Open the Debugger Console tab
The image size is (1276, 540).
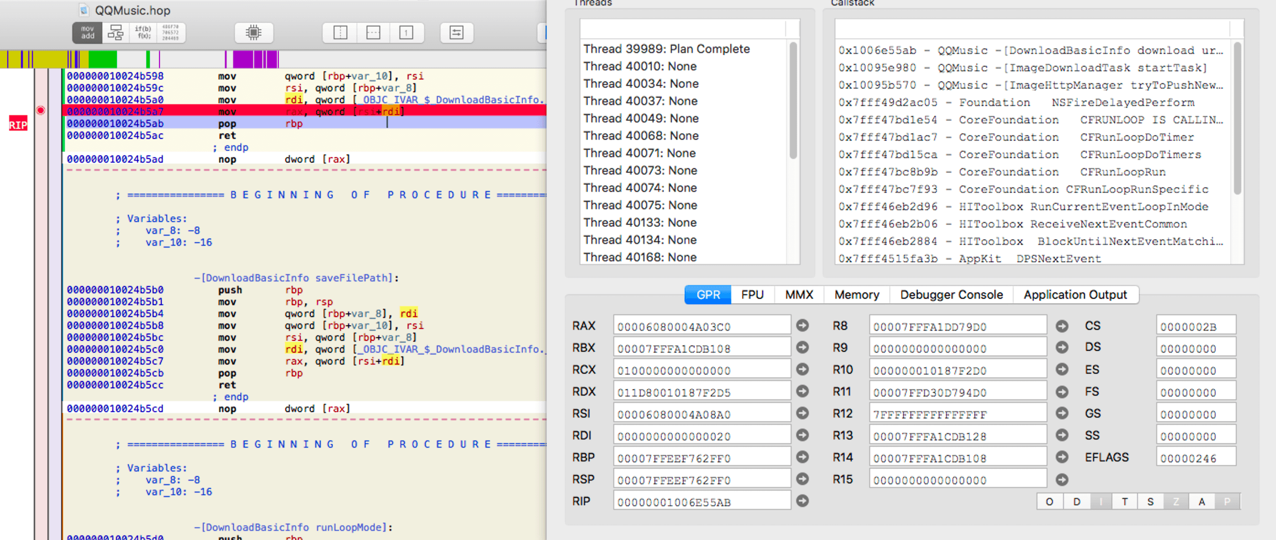coord(951,295)
